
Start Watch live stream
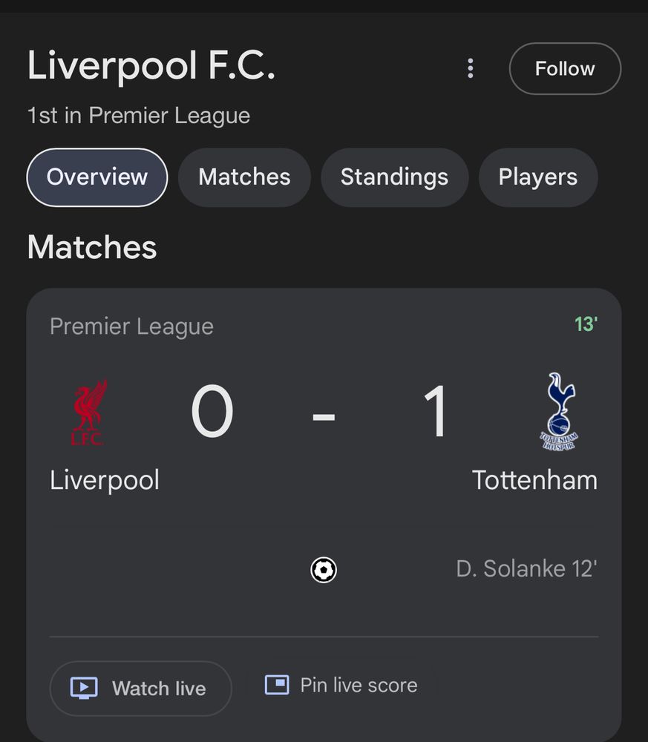click(140, 689)
